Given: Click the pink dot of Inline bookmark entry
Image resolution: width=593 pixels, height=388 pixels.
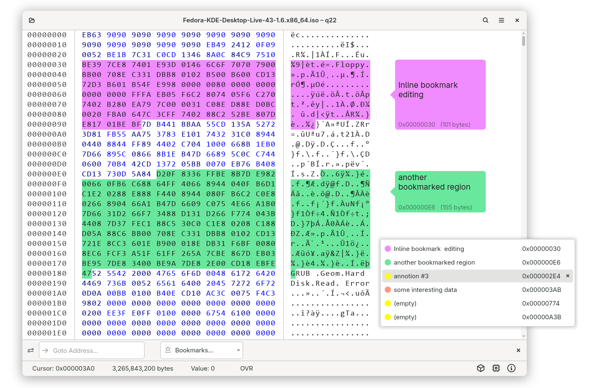Looking at the screenshot, I should (x=388, y=249).
